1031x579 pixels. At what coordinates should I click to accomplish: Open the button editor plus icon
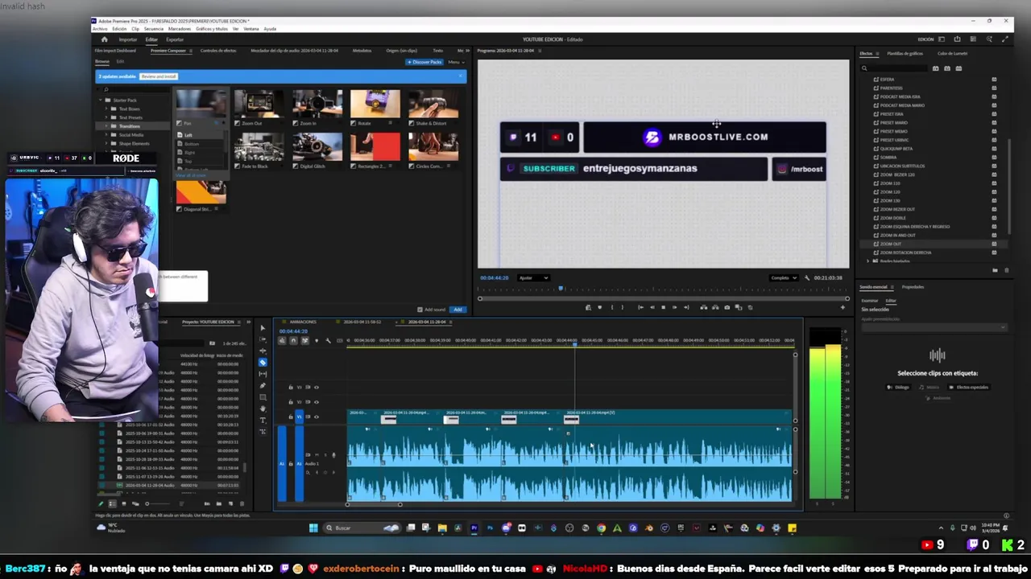[843, 307]
